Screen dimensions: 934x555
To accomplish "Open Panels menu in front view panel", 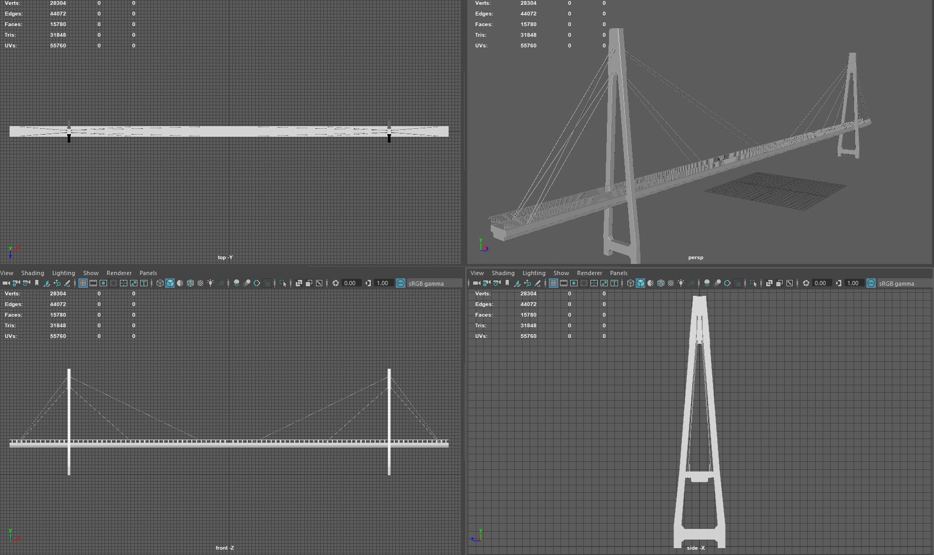I will pyautogui.click(x=148, y=273).
